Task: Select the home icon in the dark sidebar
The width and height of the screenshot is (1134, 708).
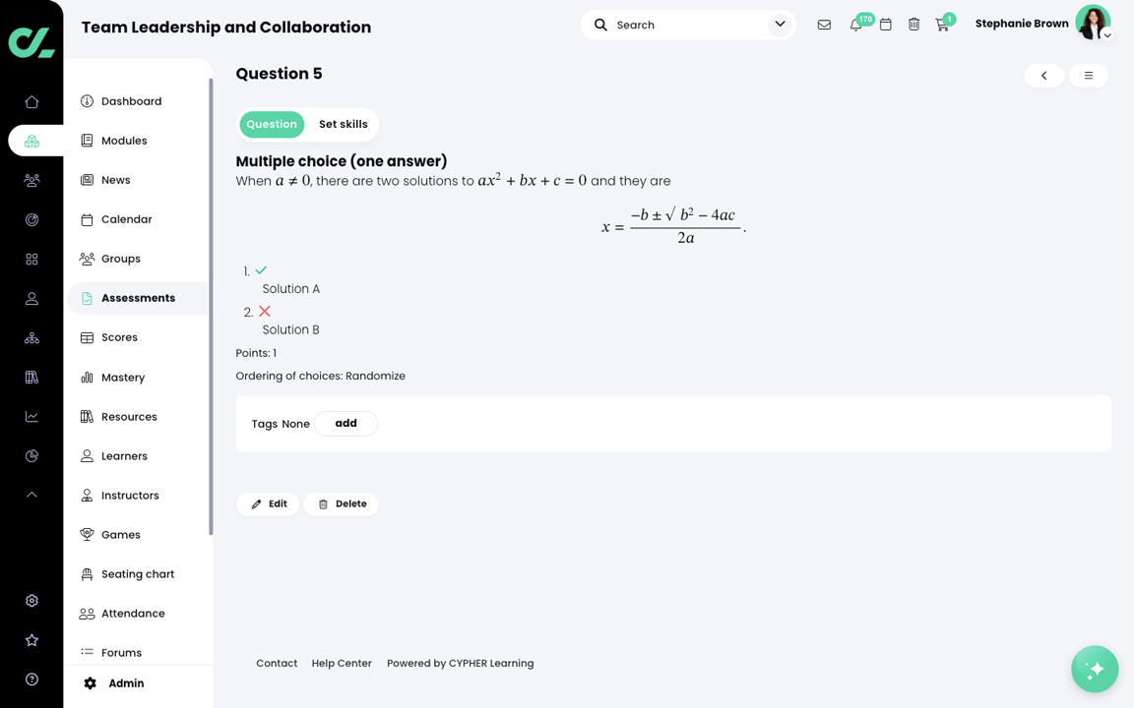Action: point(31,101)
